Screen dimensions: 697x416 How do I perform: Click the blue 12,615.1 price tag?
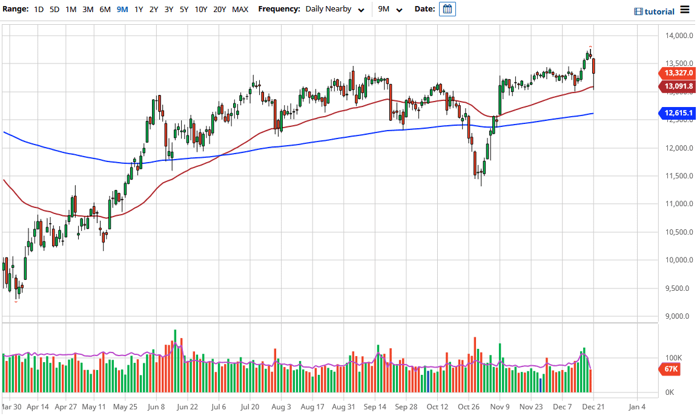pyautogui.click(x=679, y=114)
